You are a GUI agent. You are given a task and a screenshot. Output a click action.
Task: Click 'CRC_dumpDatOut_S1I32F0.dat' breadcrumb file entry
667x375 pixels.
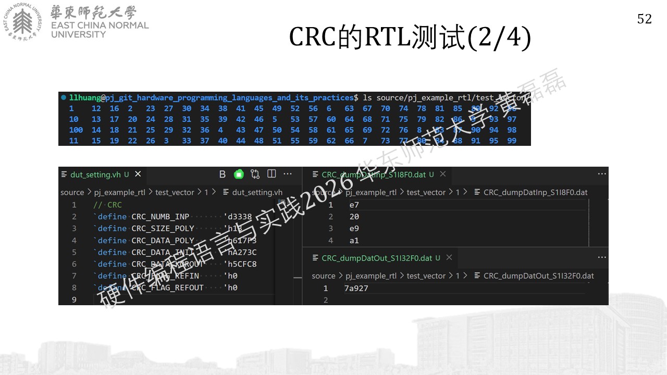tap(539, 276)
